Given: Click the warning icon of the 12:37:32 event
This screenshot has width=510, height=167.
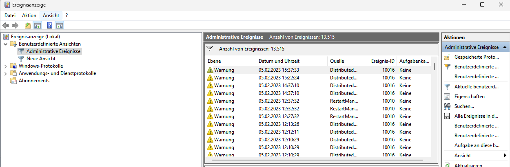Looking at the screenshot, I should 210,101.
